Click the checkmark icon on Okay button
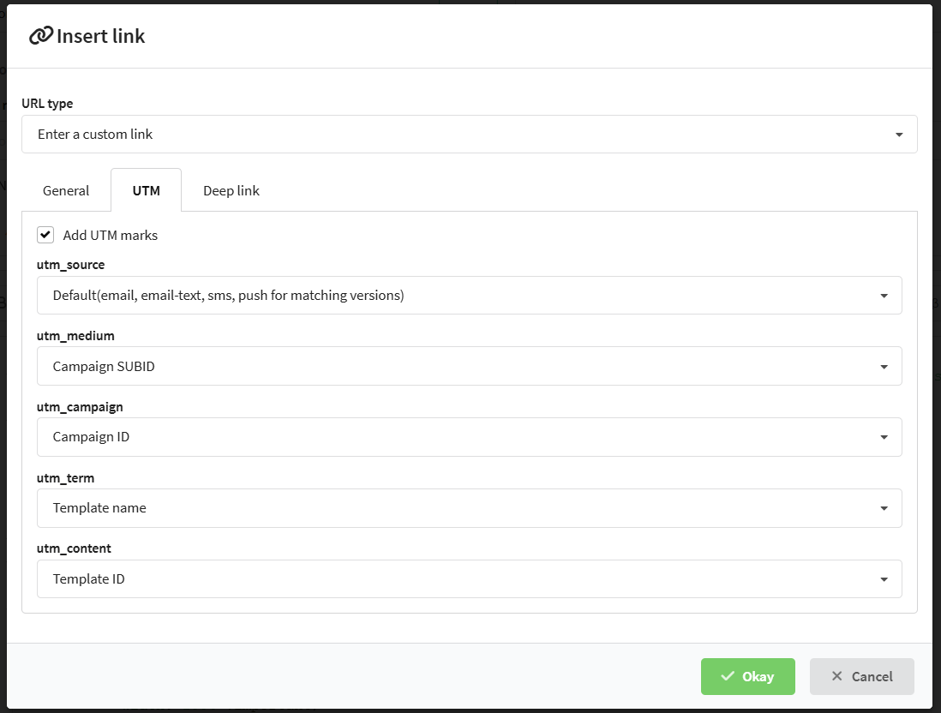941x713 pixels. pyautogui.click(x=728, y=676)
